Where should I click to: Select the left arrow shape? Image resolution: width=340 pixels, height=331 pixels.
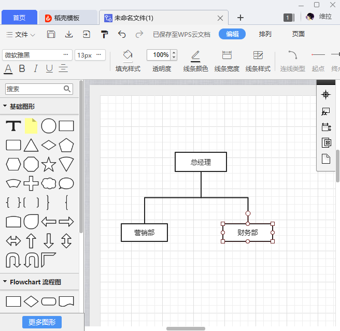(49, 222)
